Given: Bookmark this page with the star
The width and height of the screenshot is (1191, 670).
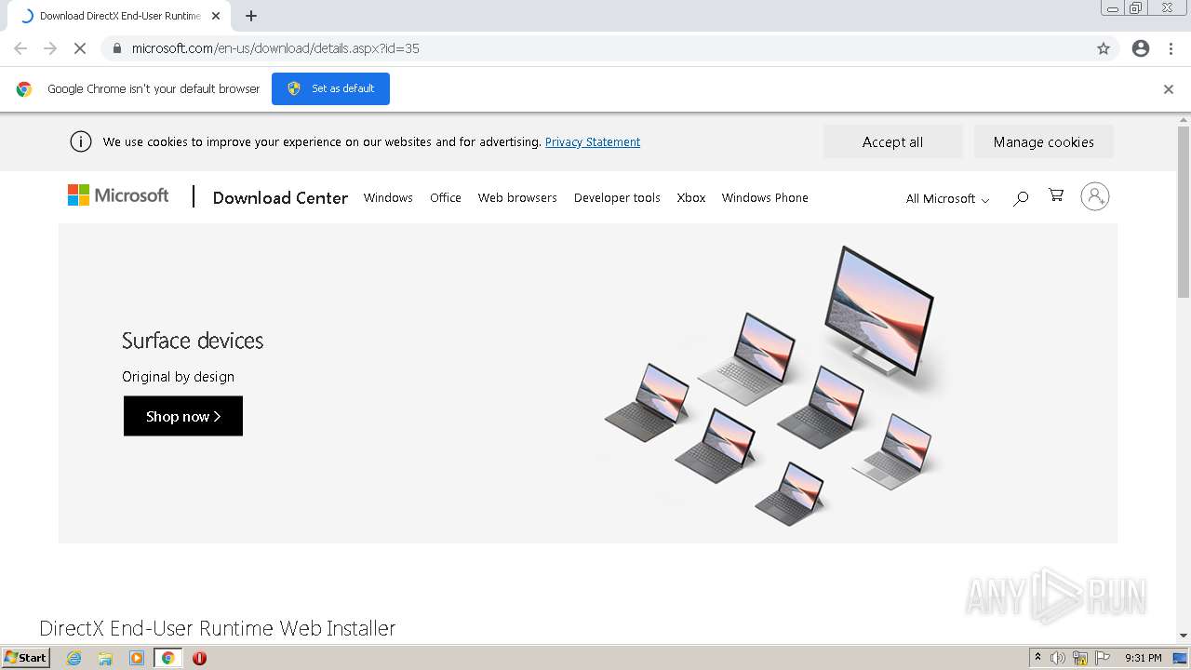Looking at the screenshot, I should [x=1104, y=48].
